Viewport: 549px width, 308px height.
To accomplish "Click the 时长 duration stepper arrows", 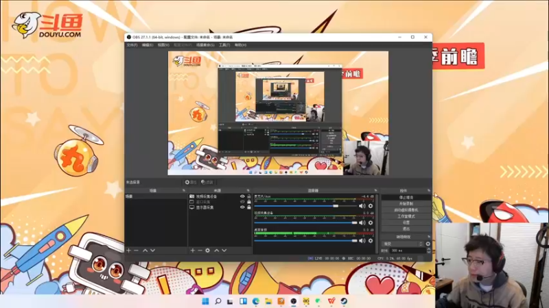I will click(429, 251).
